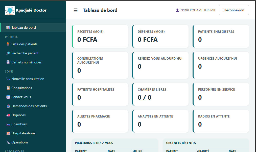Open the Consultations menu item
This screenshot has width=256, height=152.
(x=33, y=88)
